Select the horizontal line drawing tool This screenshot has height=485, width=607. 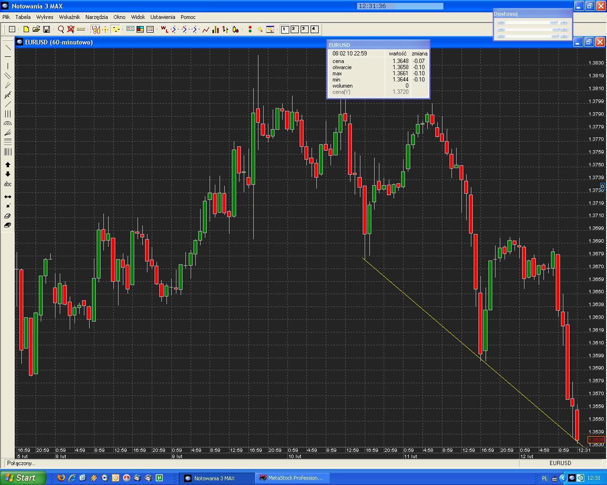[x=8, y=57]
